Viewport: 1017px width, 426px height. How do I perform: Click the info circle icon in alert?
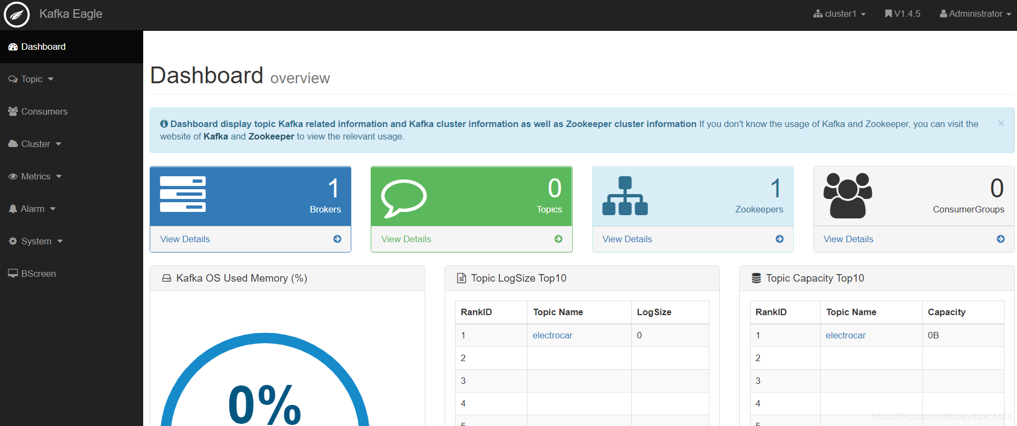(x=164, y=124)
